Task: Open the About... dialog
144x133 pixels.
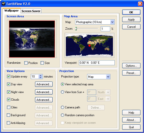Action: [131, 120]
